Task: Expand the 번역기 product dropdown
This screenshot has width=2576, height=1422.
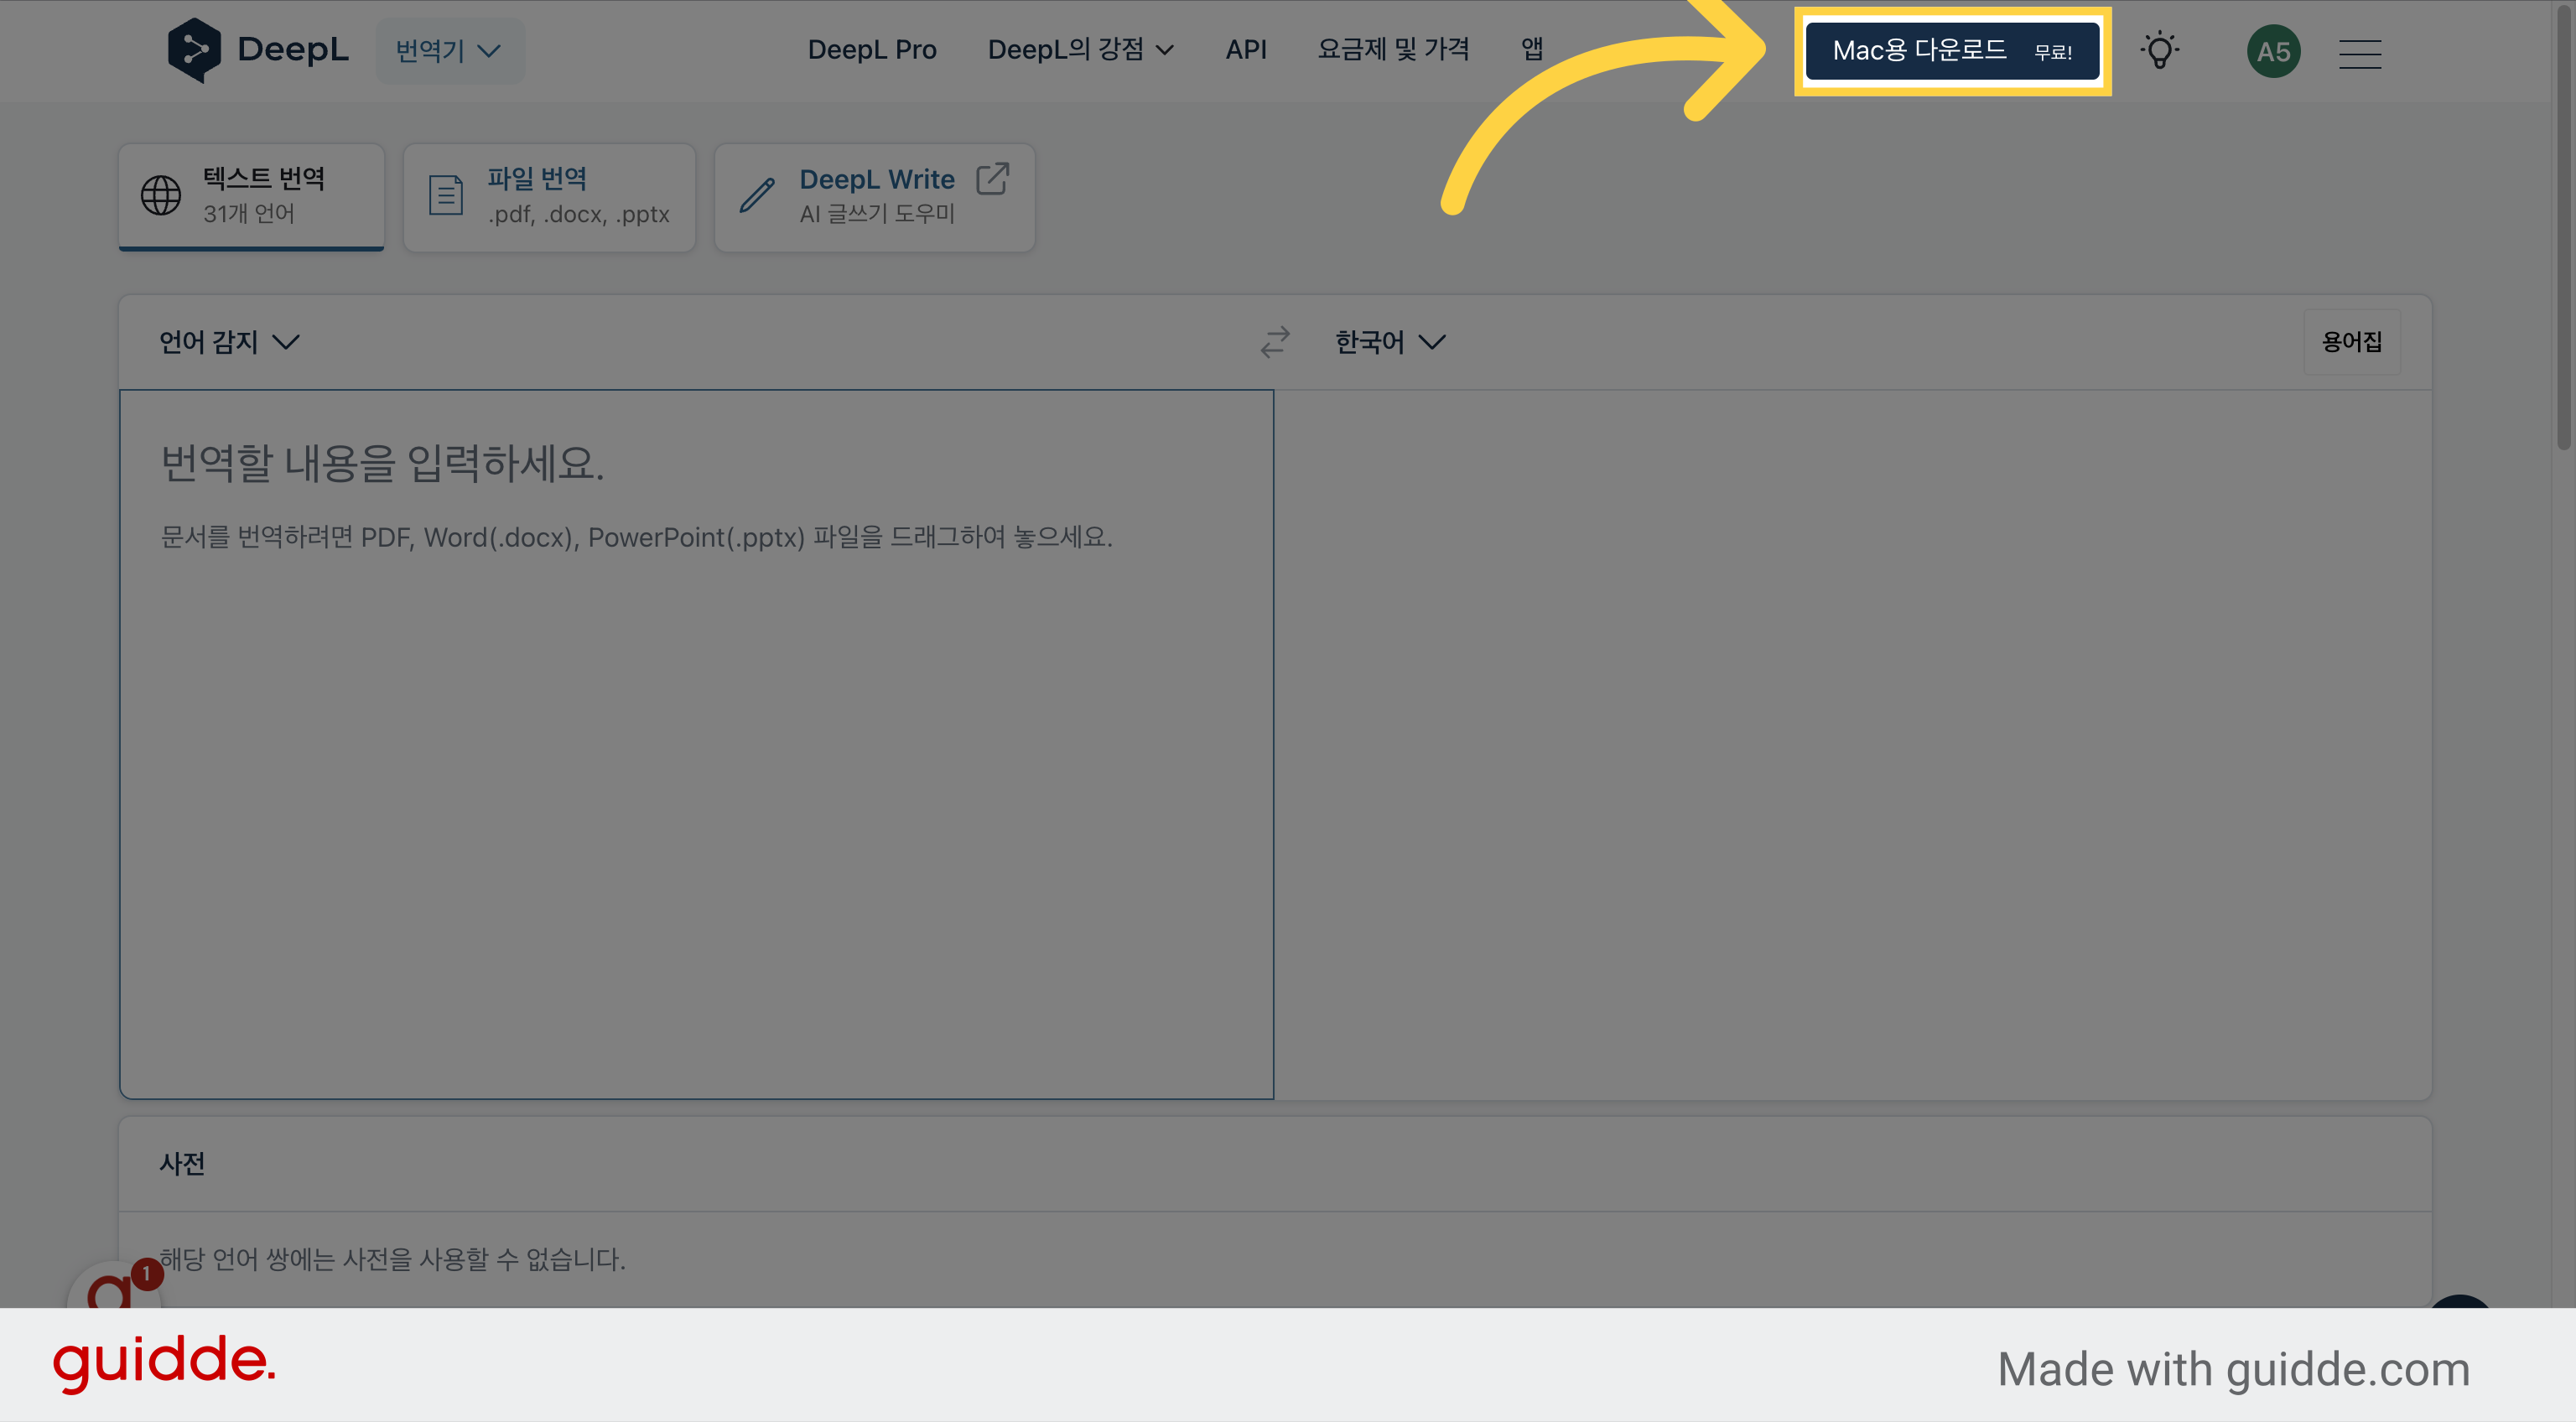Action: (x=449, y=50)
